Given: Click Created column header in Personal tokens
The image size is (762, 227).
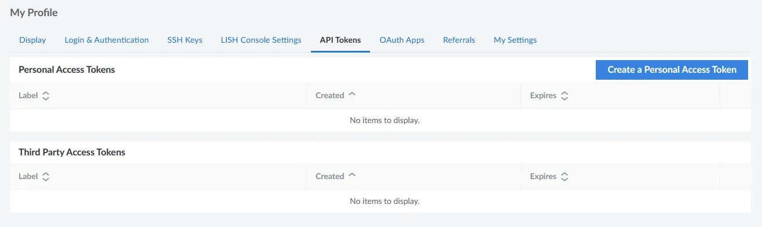Looking at the screenshot, I should [x=330, y=96].
